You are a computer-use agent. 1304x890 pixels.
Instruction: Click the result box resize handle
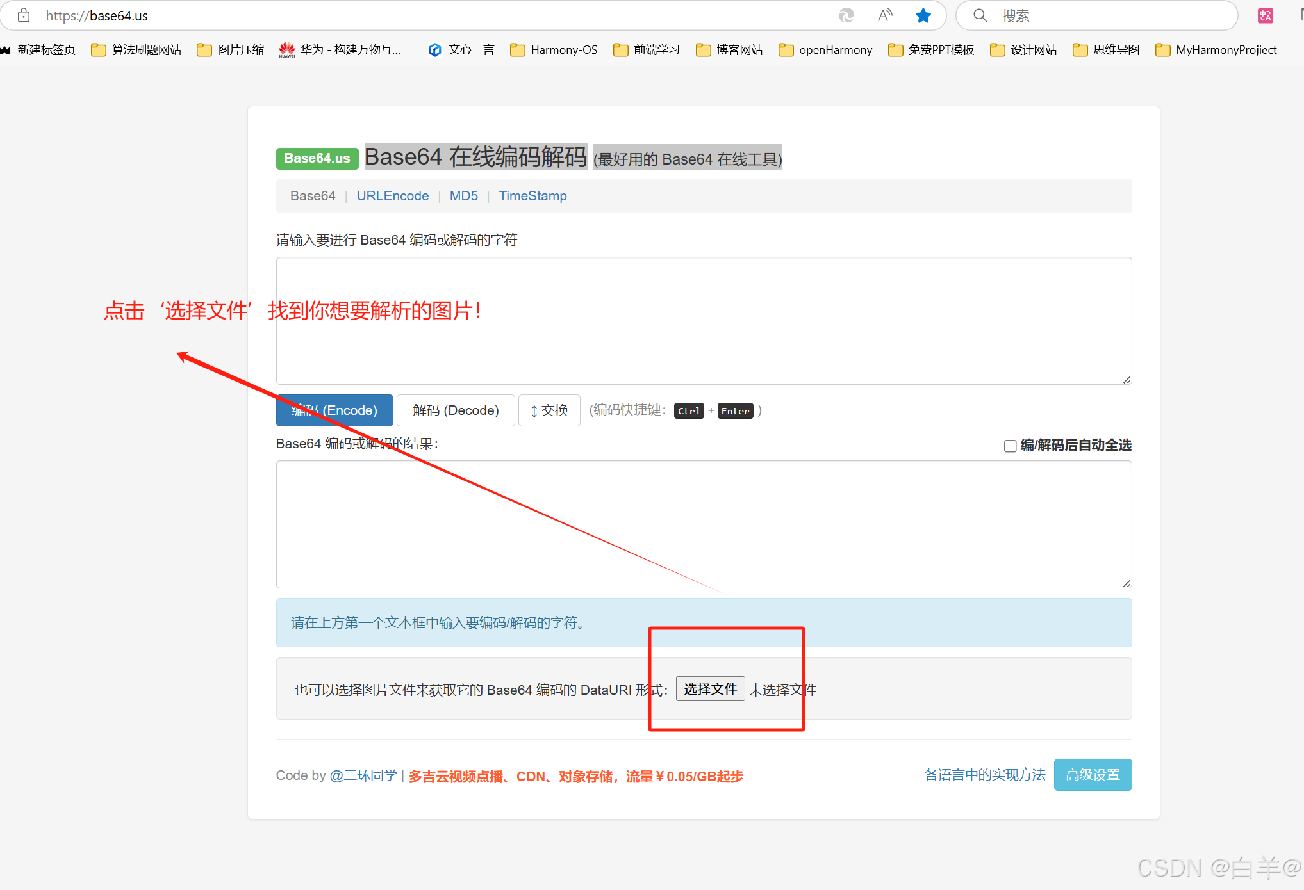pos(1127,583)
